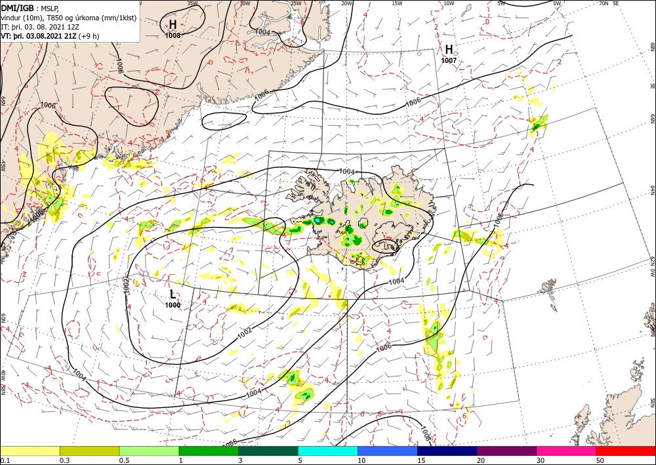
Task: Click the '50' legend scale value
Action: tap(600, 460)
